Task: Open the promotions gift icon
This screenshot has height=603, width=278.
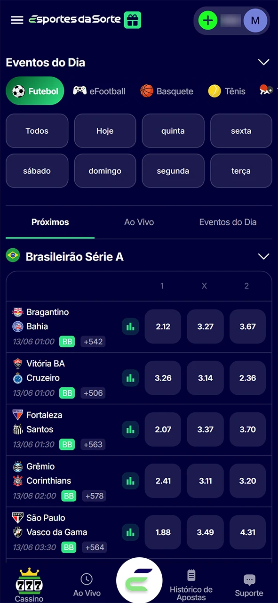Action: pos(132,20)
